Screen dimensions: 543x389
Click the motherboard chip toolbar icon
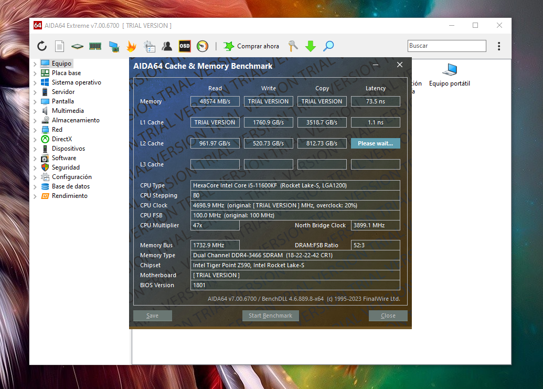[77, 46]
